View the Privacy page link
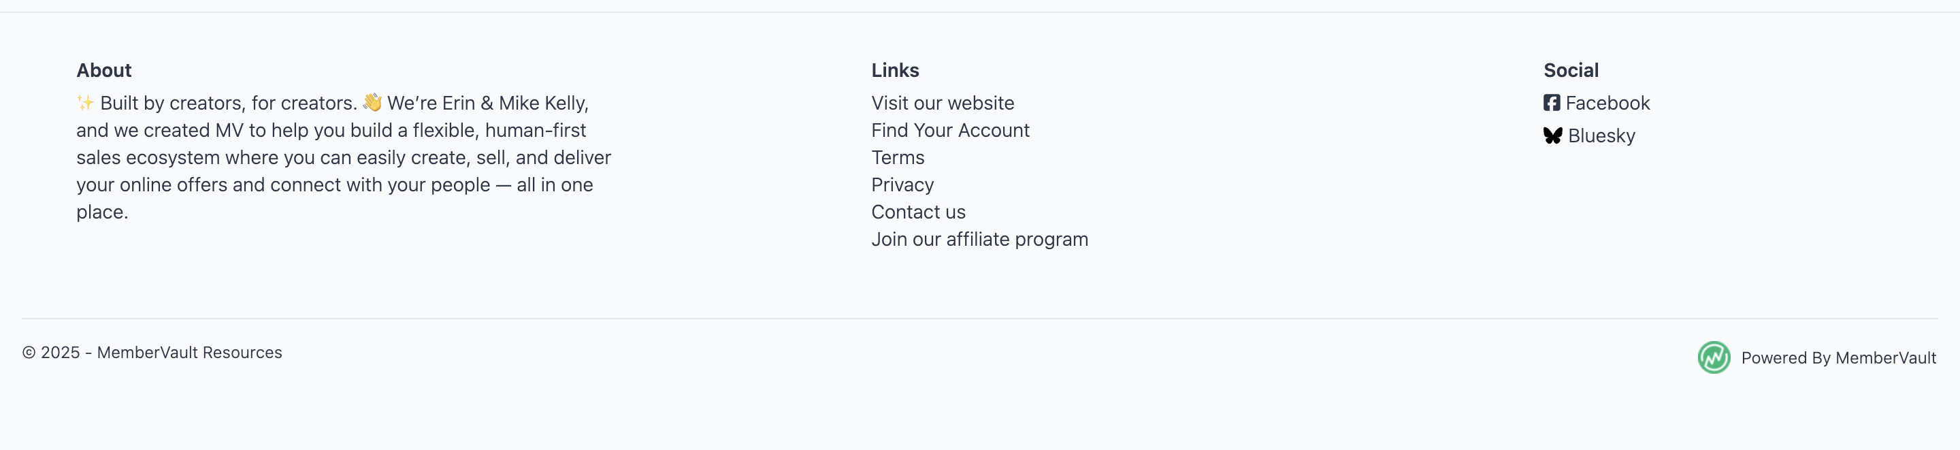The image size is (1960, 450). coord(902,185)
